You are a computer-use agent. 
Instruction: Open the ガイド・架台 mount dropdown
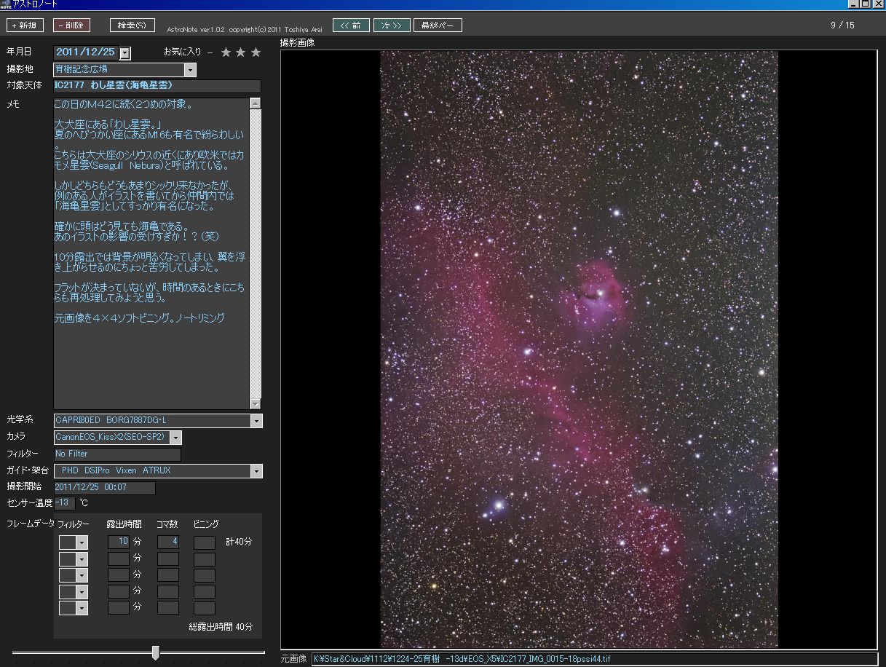tap(256, 471)
